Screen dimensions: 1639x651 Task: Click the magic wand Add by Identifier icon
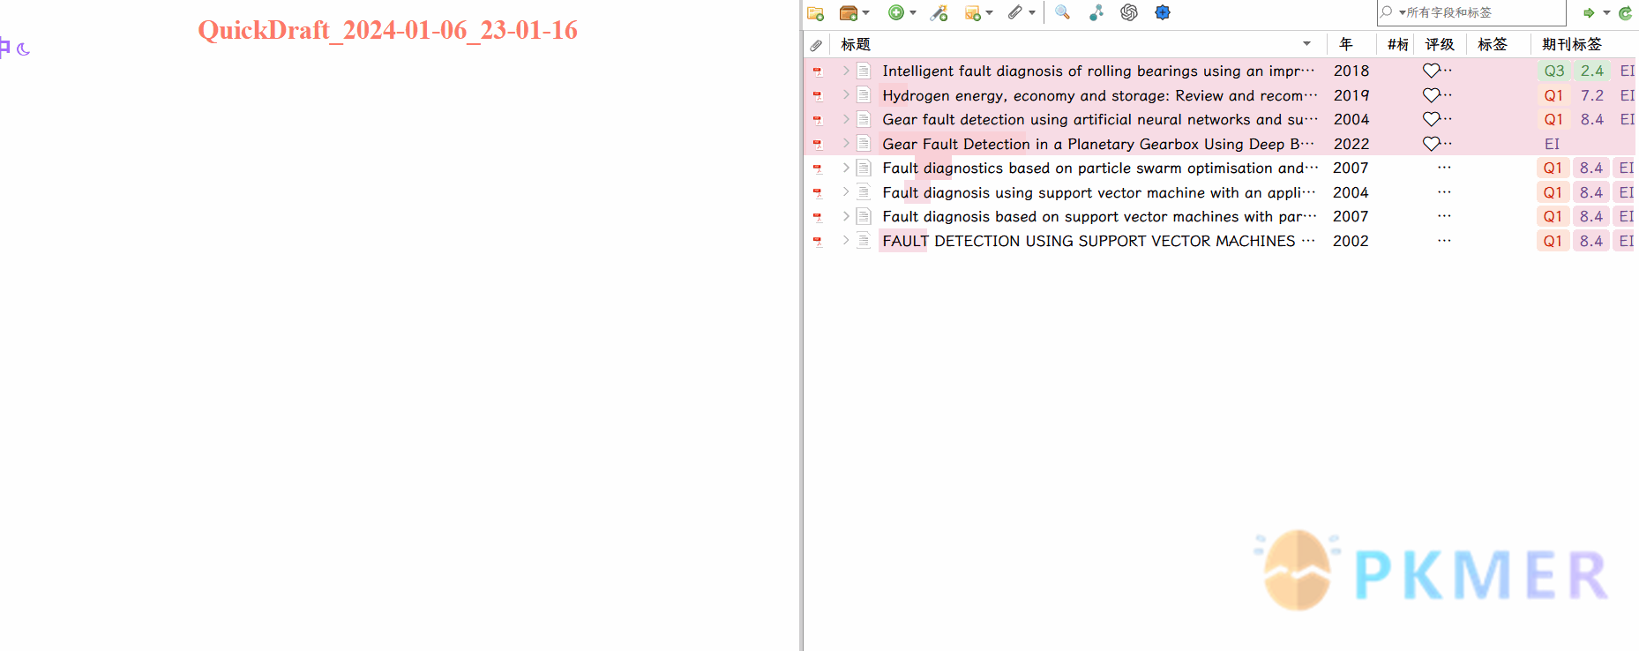click(x=939, y=12)
